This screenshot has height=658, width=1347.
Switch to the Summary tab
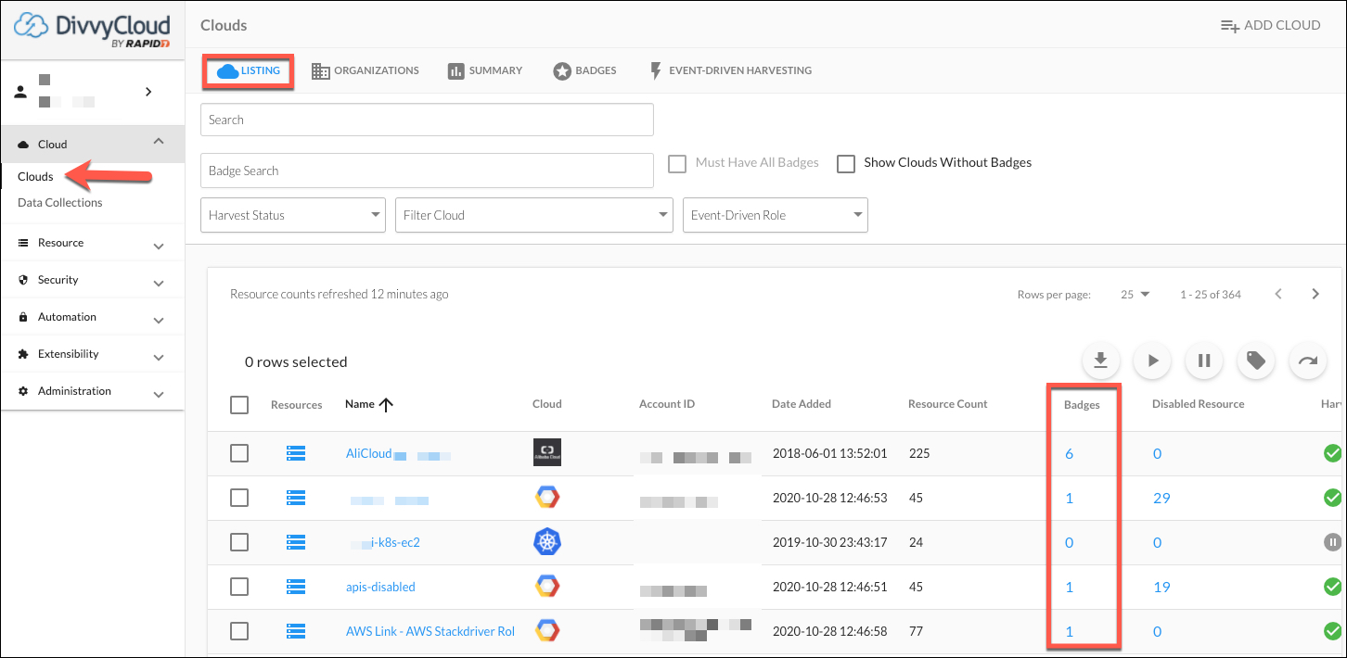coord(485,70)
